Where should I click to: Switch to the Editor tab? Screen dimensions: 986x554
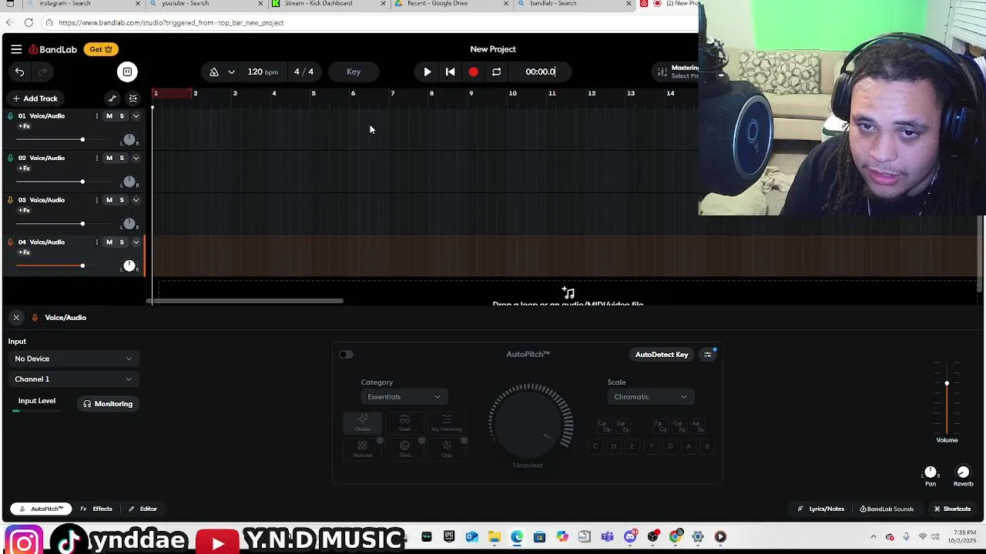(x=143, y=509)
